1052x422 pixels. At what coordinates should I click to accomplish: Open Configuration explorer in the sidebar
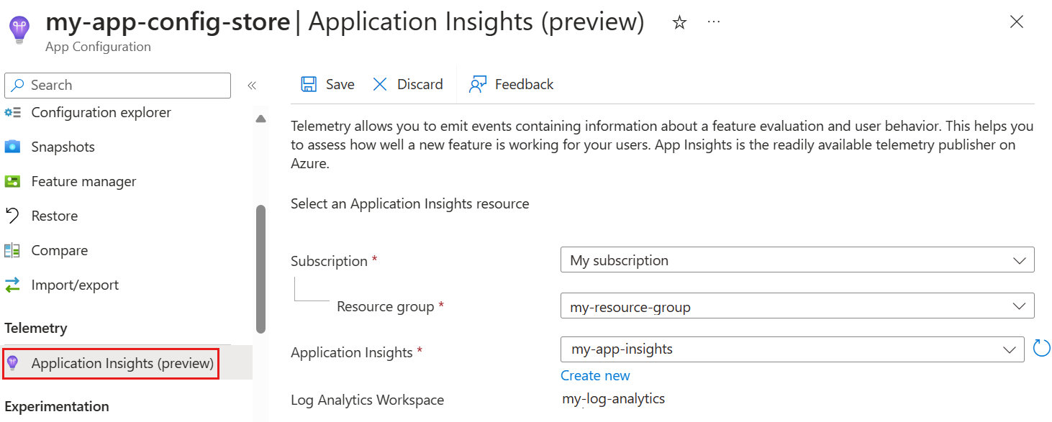[101, 112]
